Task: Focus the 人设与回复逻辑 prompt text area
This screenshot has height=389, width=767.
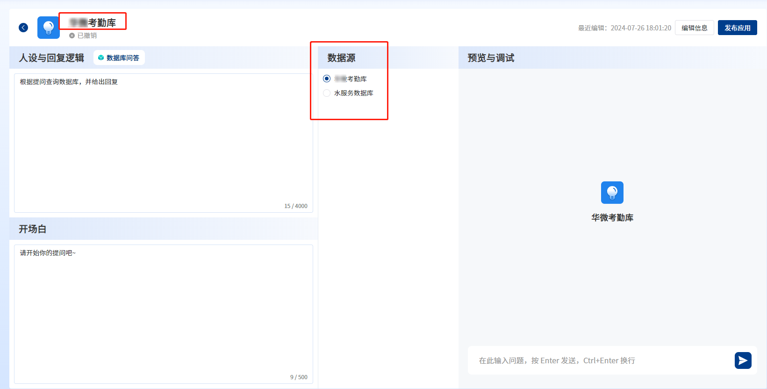Action: tap(164, 140)
